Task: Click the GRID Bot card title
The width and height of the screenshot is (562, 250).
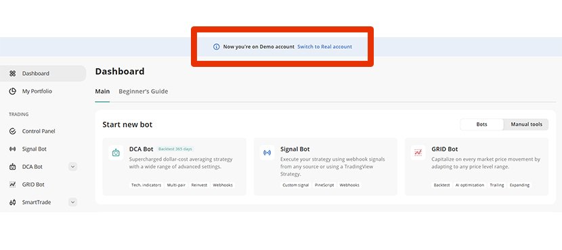Action: coord(445,149)
